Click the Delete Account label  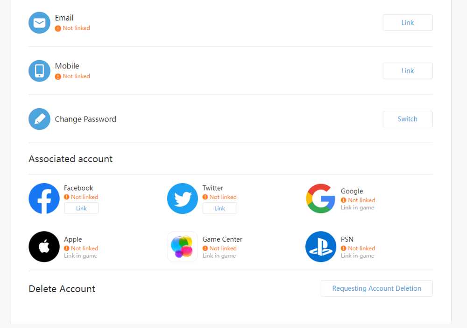point(62,289)
